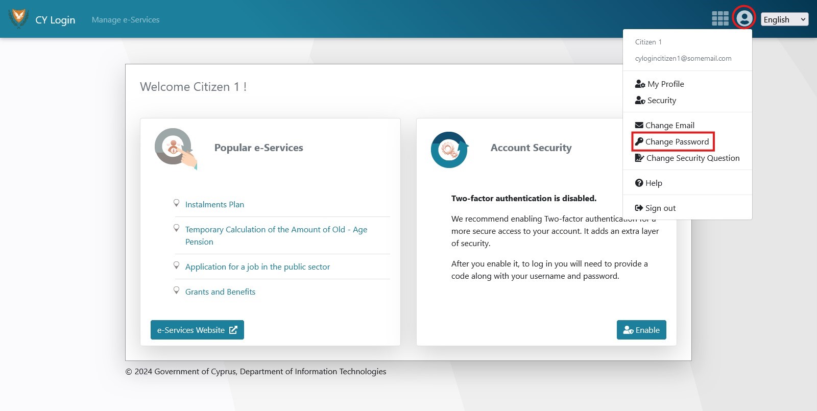Click the Popular e-Services hand icon
Image resolution: width=817 pixels, height=411 pixels.
click(x=176, y=149)
